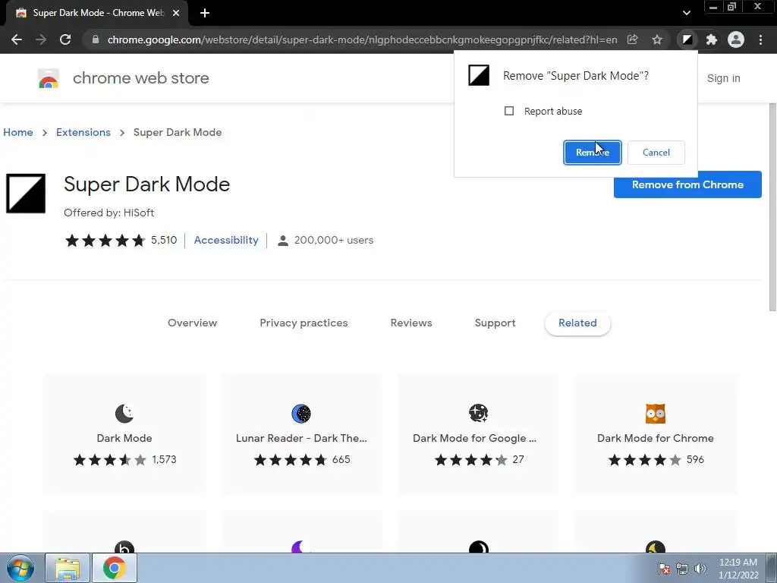
Task: Open Extensions in the breadcrumb
Action: pos(83,132)
